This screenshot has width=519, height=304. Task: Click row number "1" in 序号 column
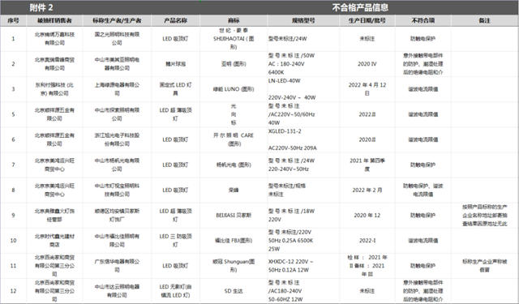tap(13, 39)
